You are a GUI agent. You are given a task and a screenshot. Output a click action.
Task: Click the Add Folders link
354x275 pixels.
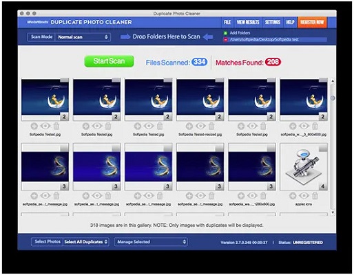point(240,33)
